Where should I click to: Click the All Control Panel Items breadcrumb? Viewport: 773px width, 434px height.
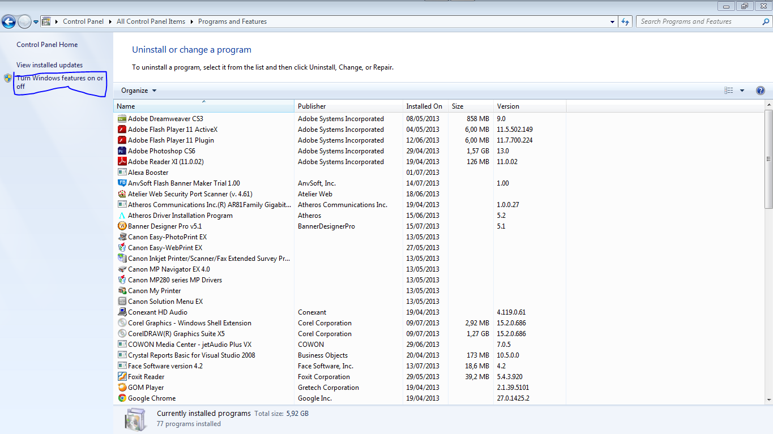click(x=151, y=22)
